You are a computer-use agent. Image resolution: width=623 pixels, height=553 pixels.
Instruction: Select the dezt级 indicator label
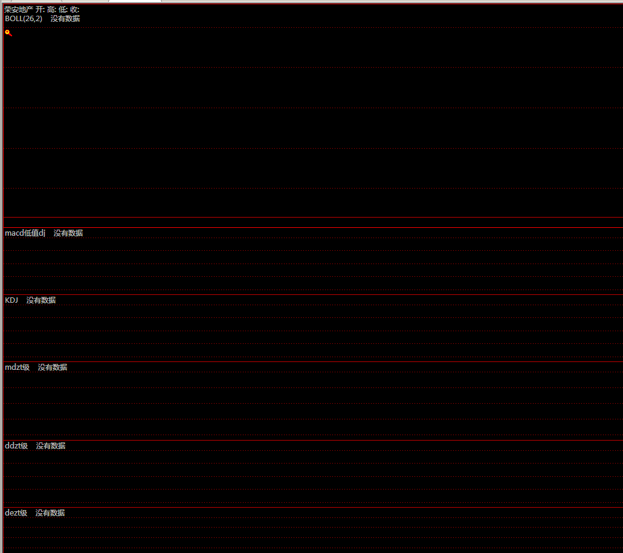pos(16,513)
